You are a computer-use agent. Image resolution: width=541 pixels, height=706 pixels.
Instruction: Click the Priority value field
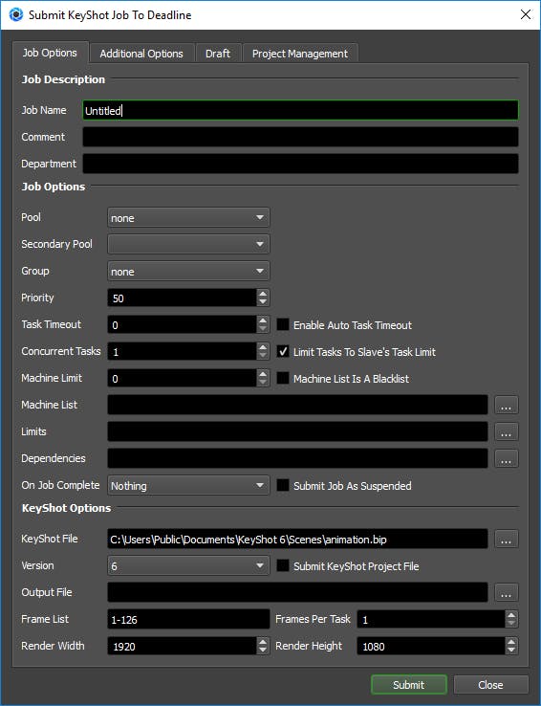click(x=183, y=298)
